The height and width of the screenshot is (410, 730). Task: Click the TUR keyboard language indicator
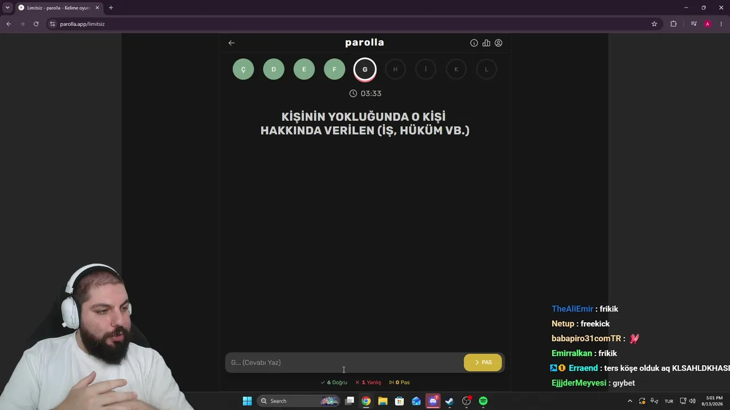pos(669,401)
